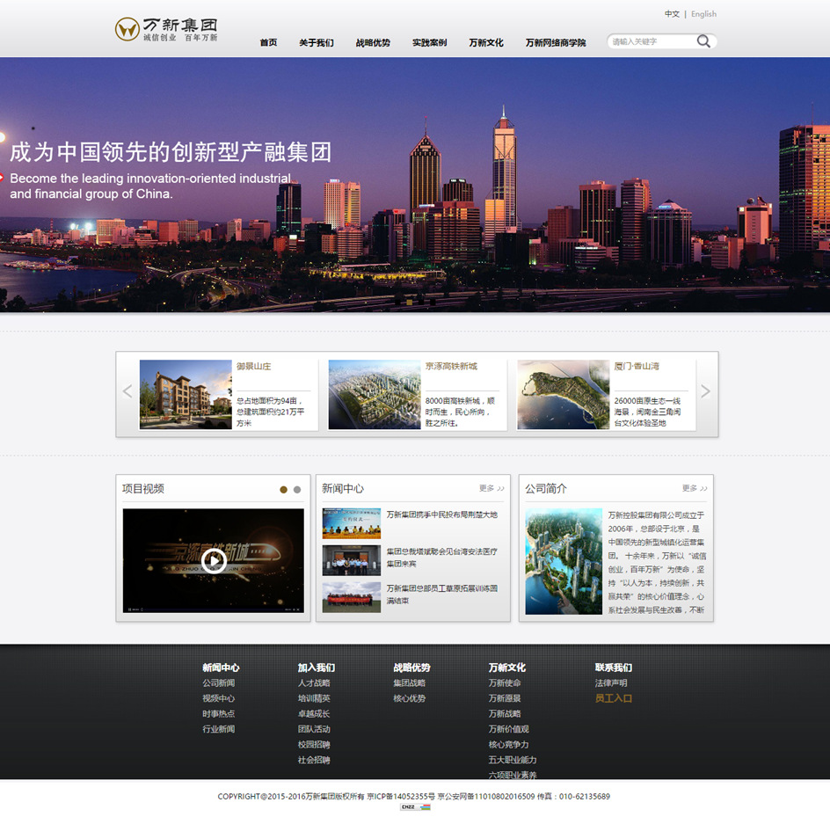Open the 法律声明 footer link

click(614, 682)
